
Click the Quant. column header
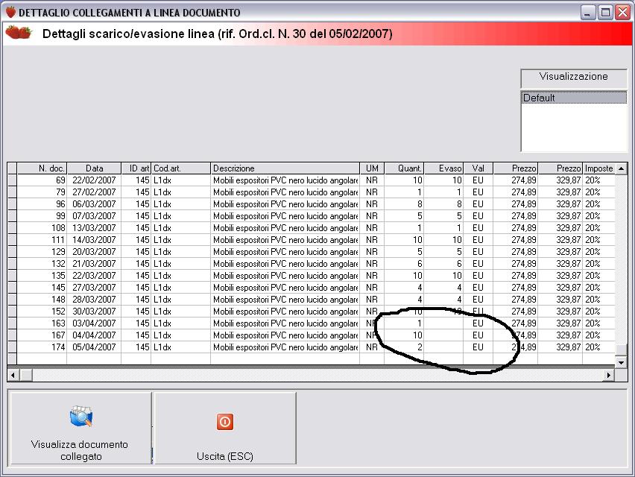click(x=404, y=168)
